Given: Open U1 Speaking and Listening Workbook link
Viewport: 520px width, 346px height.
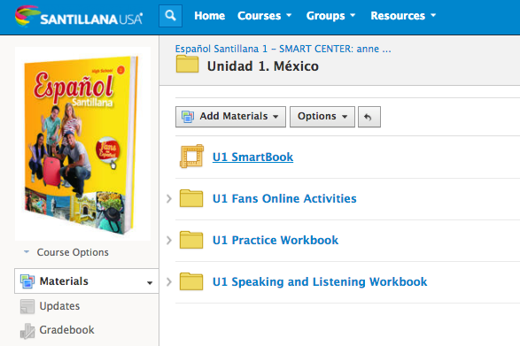Looking at the screenshot, I should point(320,281).
